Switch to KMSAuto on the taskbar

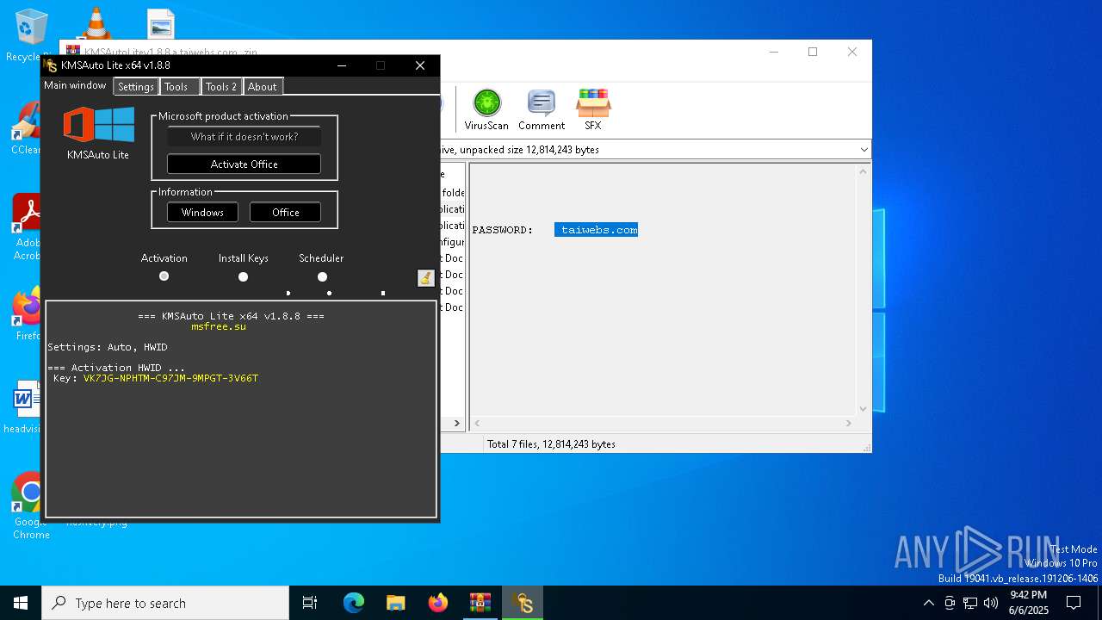tap(523, 603)
